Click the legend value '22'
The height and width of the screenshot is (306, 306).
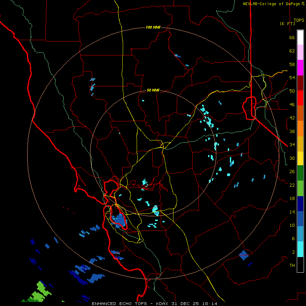pos(292,185)
